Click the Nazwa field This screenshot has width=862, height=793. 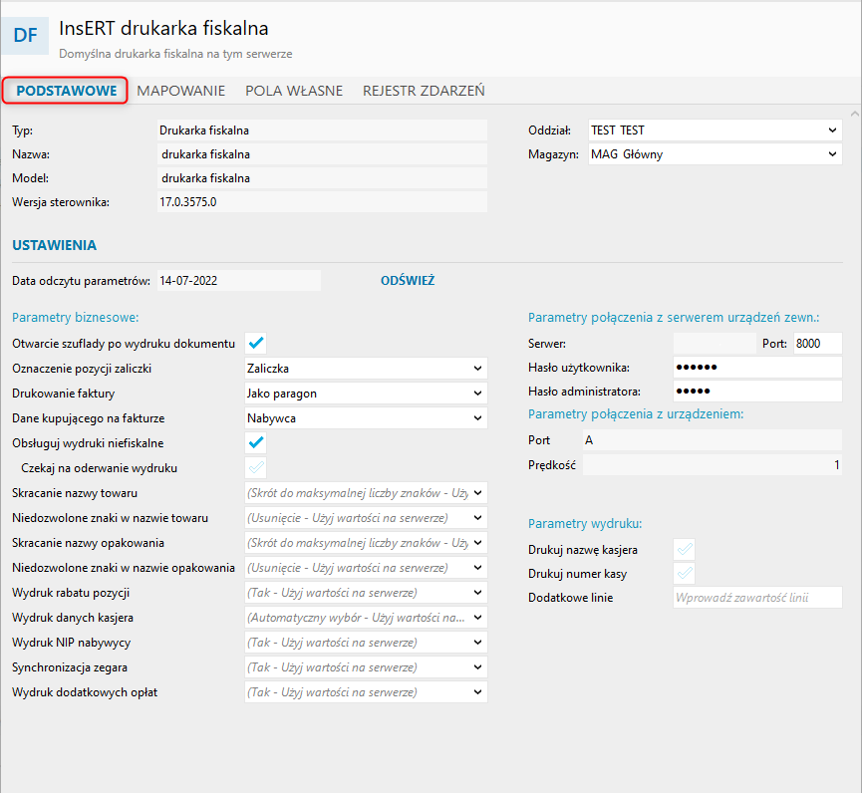coord(322,154)
